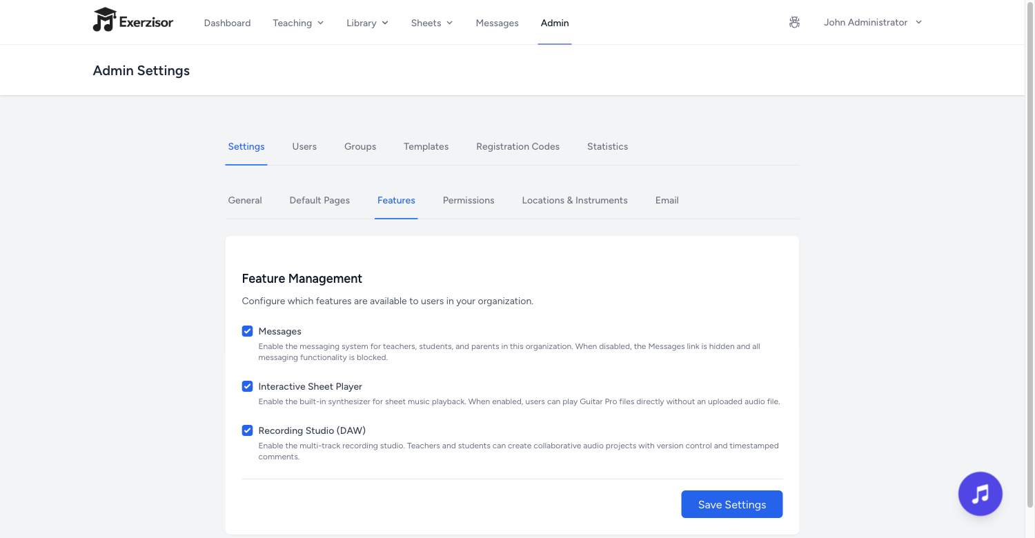The width and height of the screenshot is (1035, 538).
Task: Go to Dashboard in top navigation
Action: point(227,23)
